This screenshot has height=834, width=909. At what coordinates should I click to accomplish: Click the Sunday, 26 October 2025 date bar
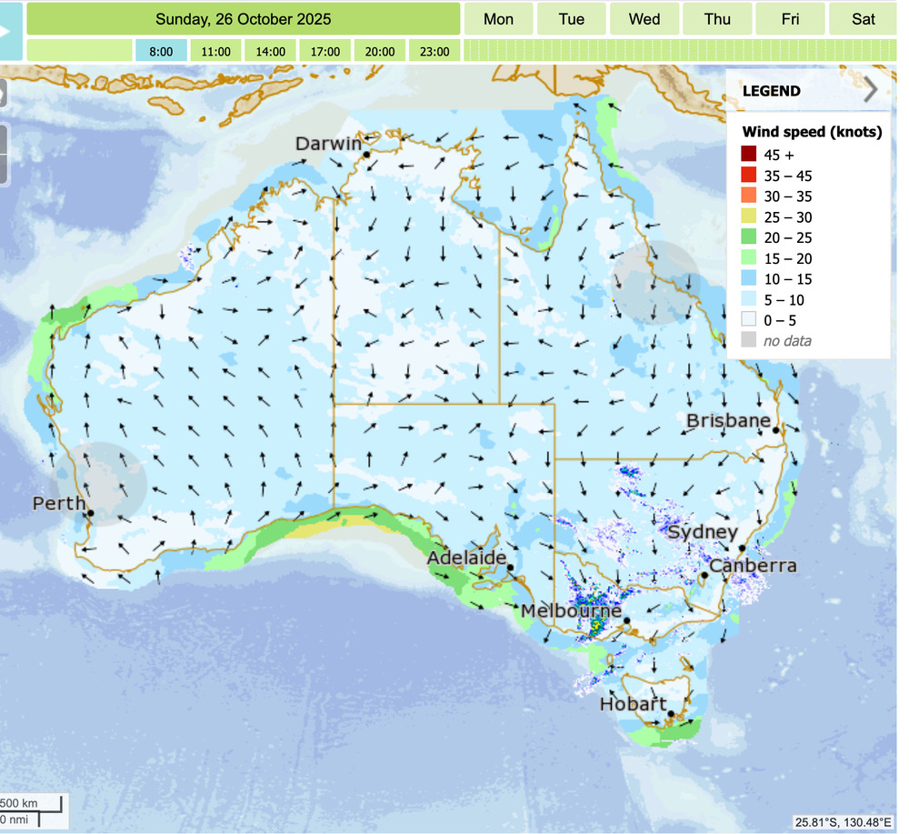pyautogui.click(x=243, y=19)
